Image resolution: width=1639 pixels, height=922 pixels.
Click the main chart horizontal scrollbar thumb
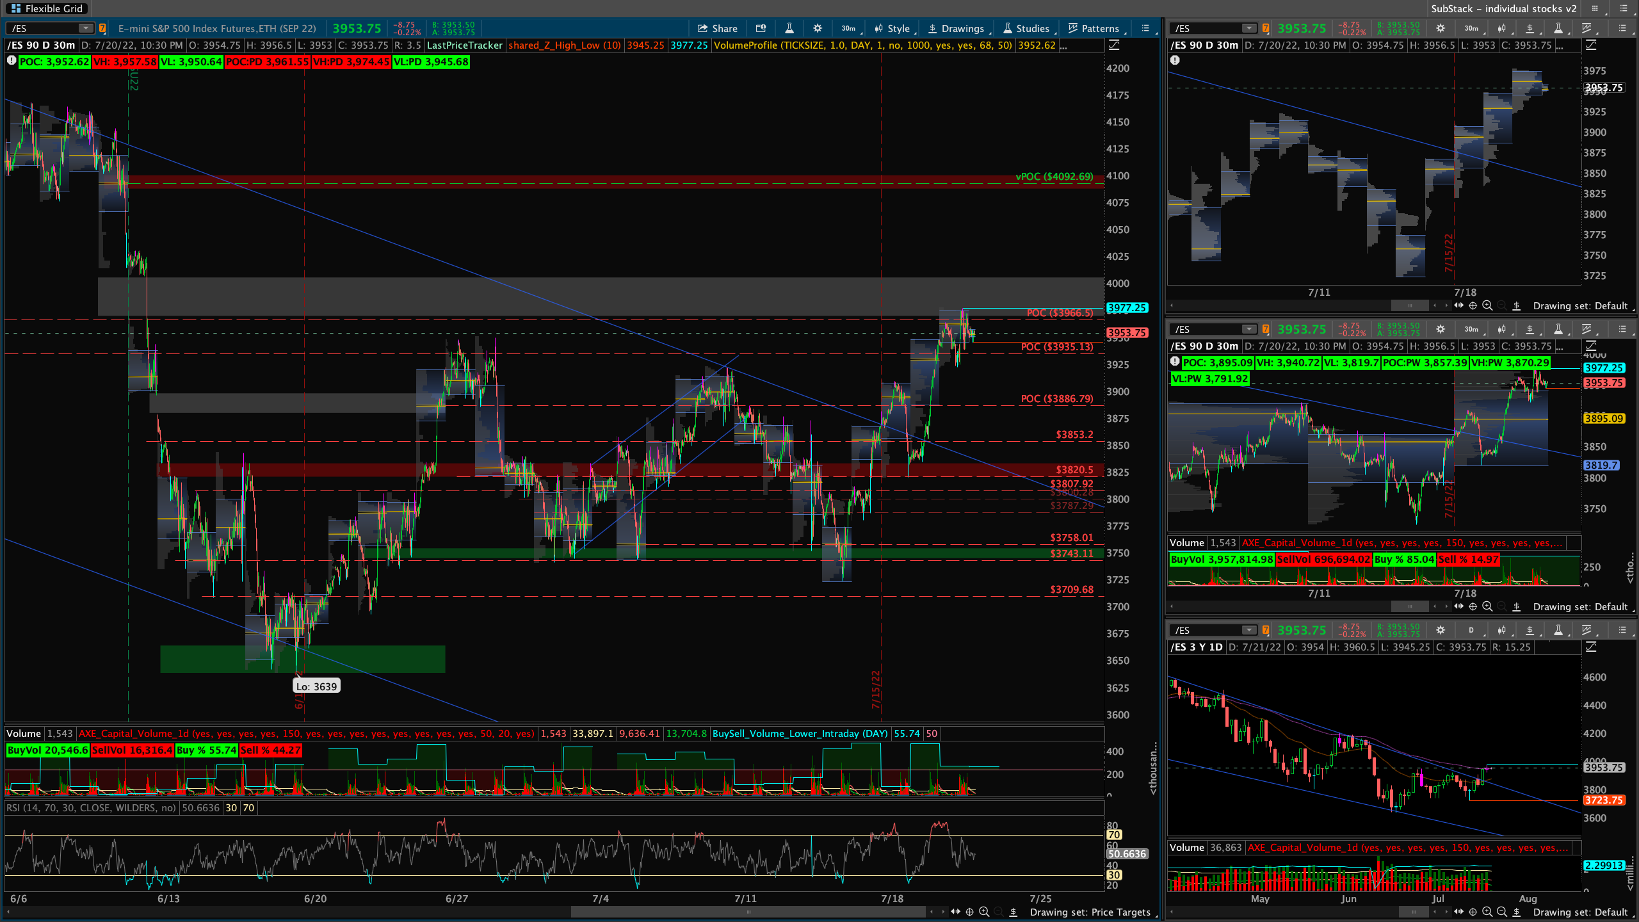pyautogui.click(x=748, y=912)
